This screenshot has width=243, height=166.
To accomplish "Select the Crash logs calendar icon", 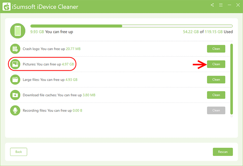I will 15,49.
